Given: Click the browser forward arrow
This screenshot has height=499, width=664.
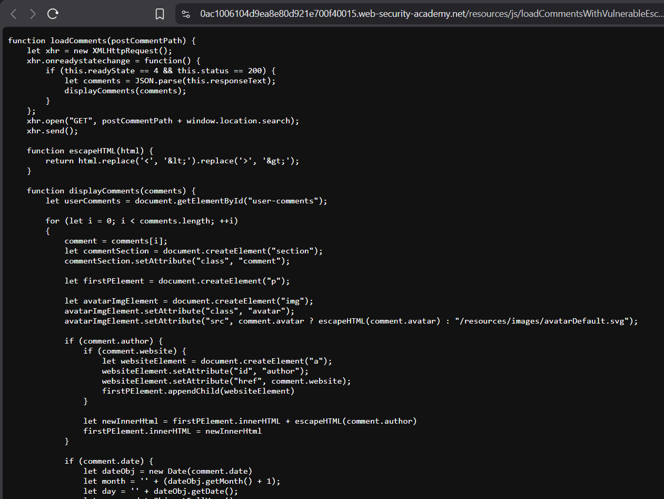Looking at the screenshot, I should pos(33,14).
